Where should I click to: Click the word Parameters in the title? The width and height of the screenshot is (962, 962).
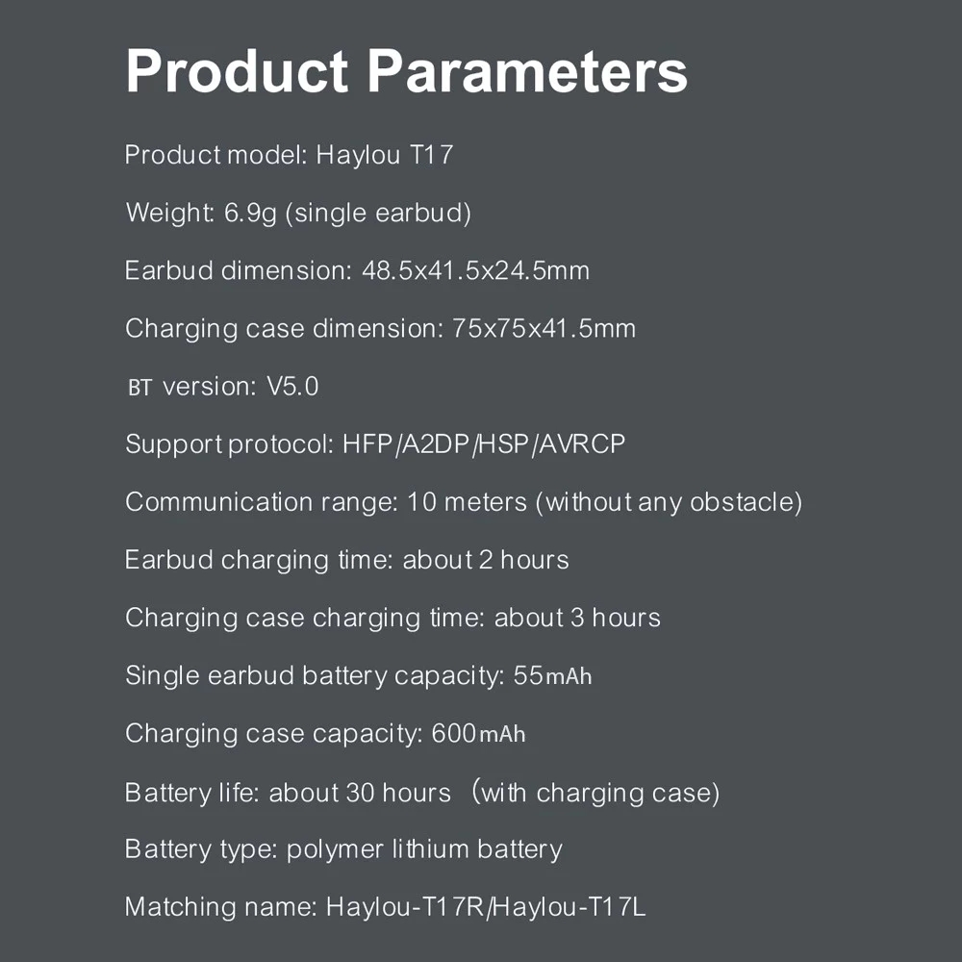pyautogui.click(x=527, y=71)
